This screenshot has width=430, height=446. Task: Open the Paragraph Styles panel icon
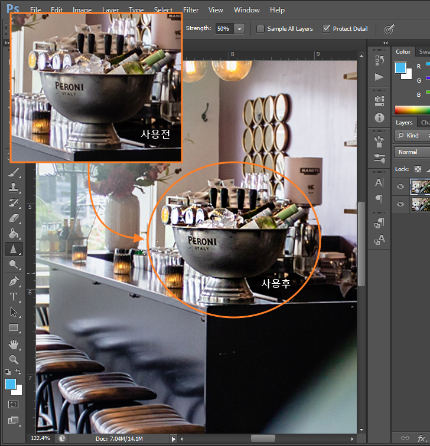coord(379,223)
